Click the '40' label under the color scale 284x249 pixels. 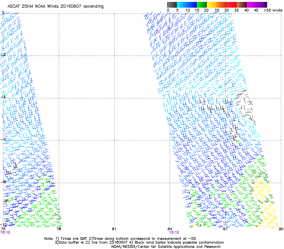click(x=246, y=10)
